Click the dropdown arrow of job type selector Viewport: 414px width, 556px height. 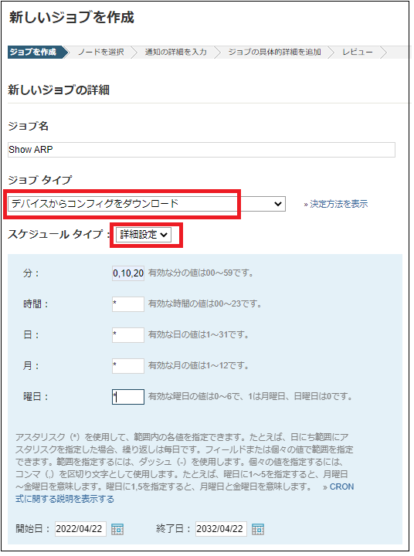278,204
